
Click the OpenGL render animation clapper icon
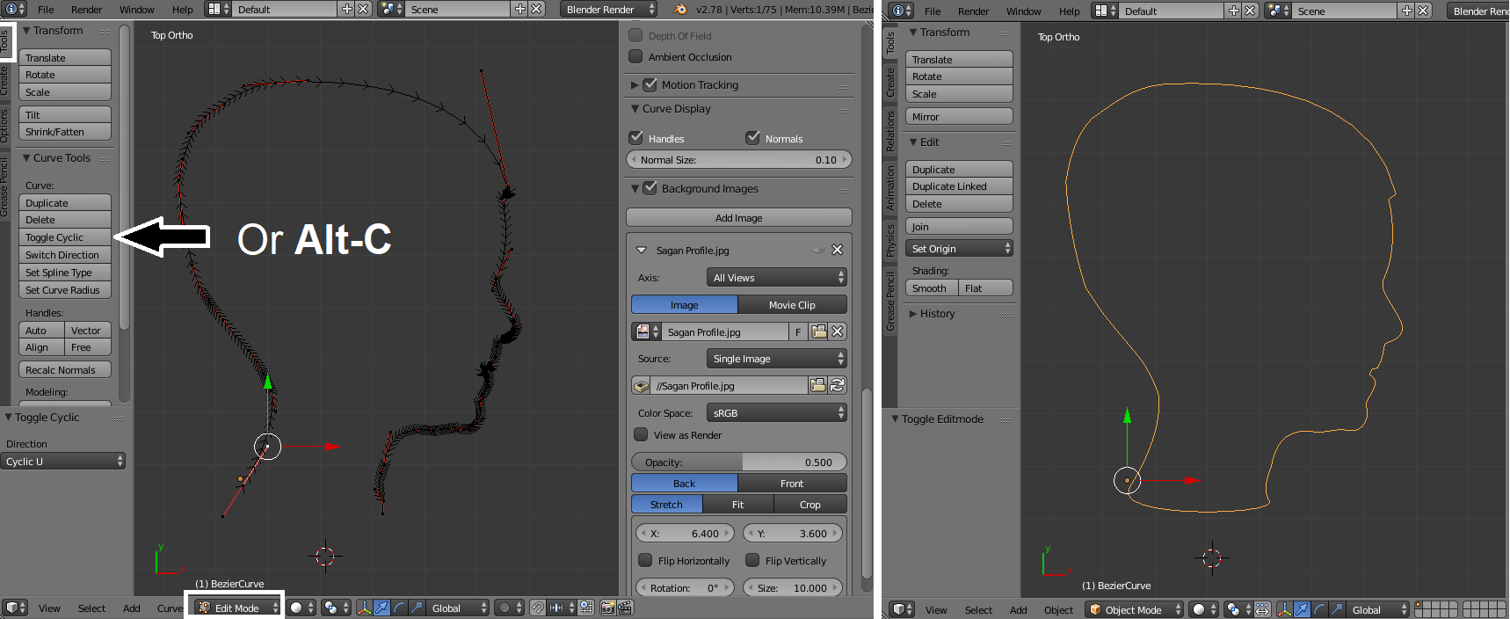(625, 608)
